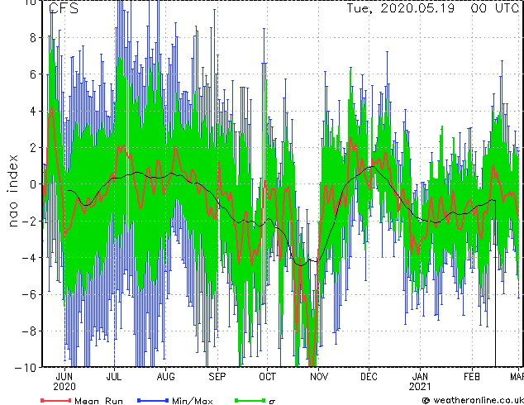
Task: Click the y-axis value -6
Action: coord(29,294)
